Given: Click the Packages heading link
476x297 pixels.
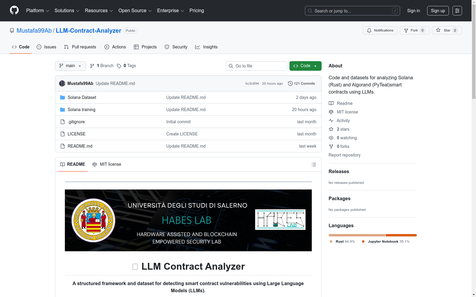Looking at the screenshot, I should [339, 198].
